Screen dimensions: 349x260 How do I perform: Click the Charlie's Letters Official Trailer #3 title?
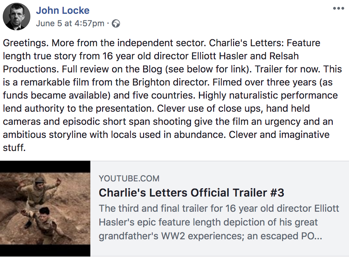pos(191,192)
